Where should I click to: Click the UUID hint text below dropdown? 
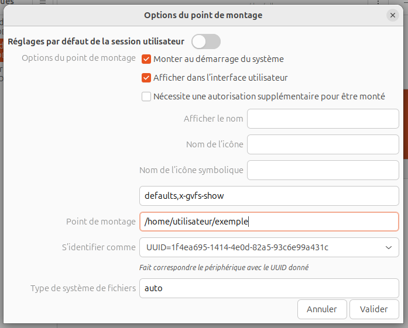[x=224, y=267]
